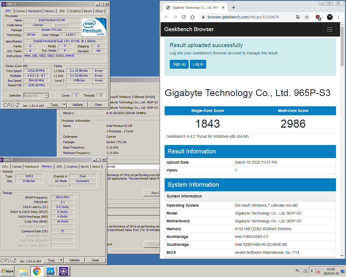Screen dimensions: 346x277
Task: Click Multi-Core Score value 2986
Action: pos(293,124)
